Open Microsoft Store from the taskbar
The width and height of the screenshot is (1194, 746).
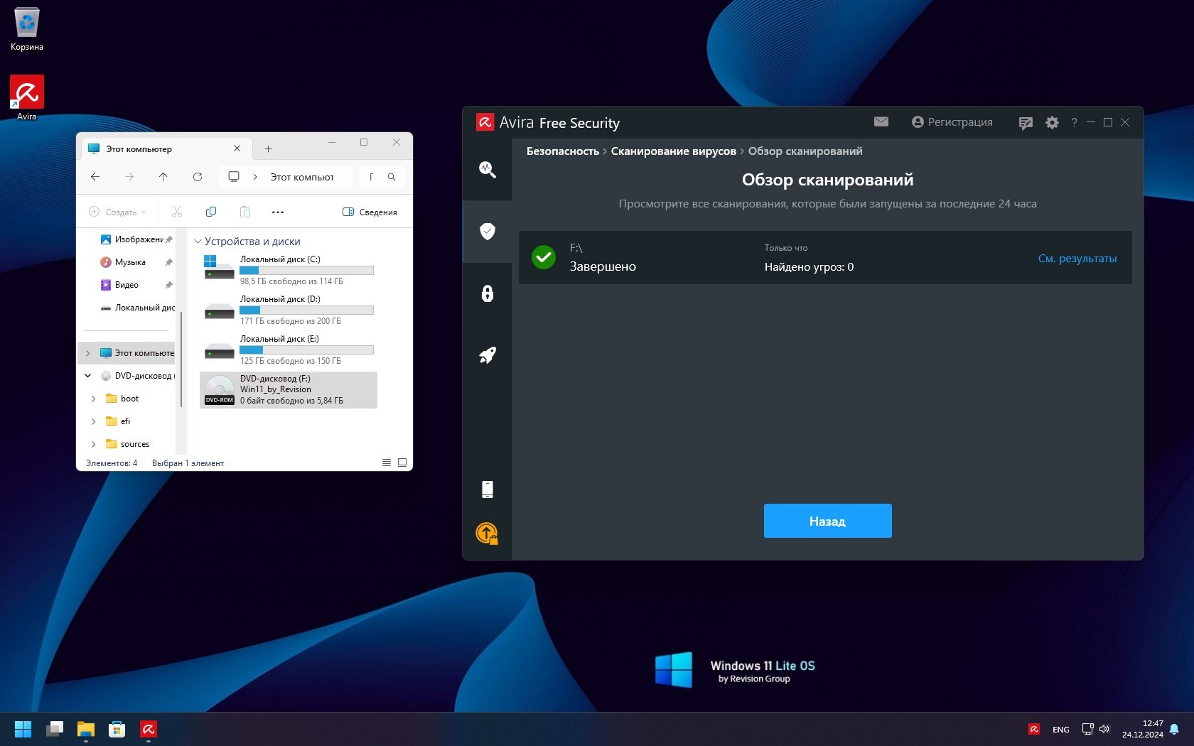(x=117, y=729)
